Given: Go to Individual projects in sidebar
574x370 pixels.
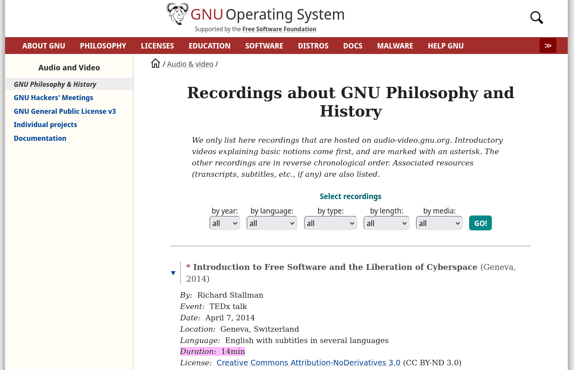Looking at the screenshot, I should [45, 125].
